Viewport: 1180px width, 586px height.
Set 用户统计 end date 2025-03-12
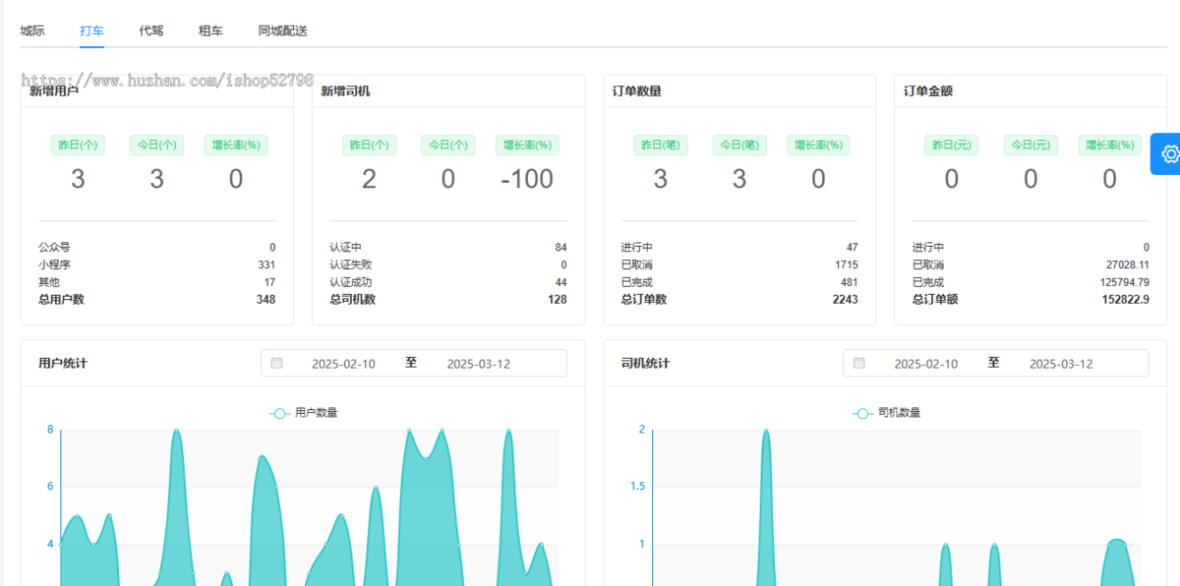pos(479,364)
